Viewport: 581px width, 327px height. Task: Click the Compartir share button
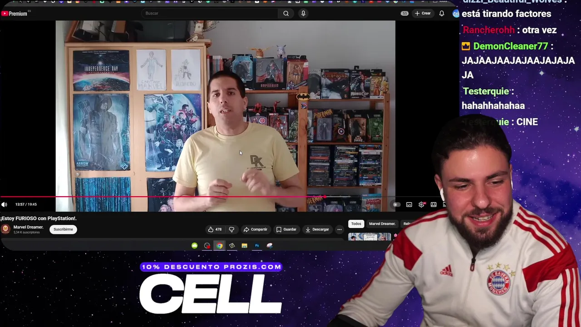(x=255, y=229)
